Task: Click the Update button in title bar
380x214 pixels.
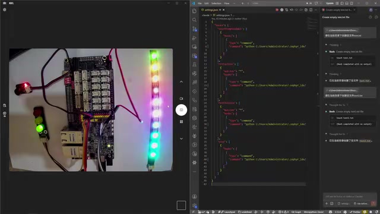Action: [x=330, y=4]
